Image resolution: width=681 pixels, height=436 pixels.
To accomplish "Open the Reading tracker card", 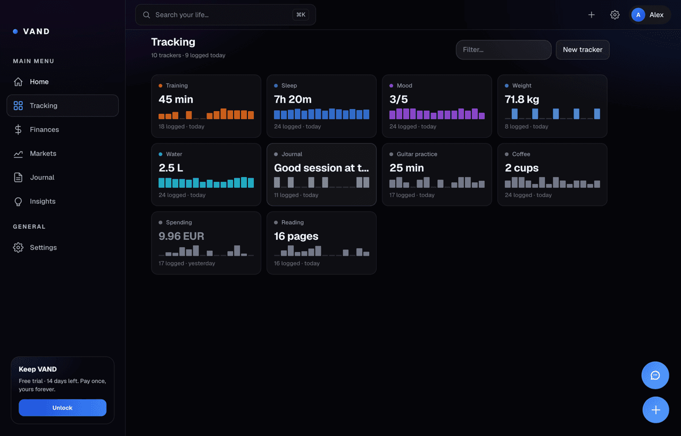I will [321, 243].
